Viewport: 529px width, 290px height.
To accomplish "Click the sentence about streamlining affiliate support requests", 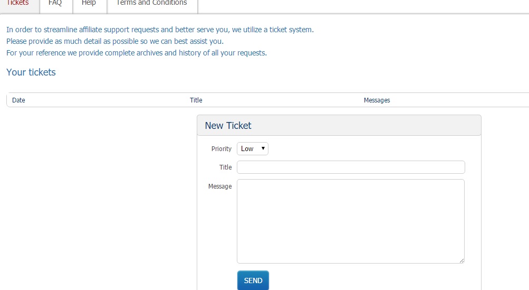I will click(160, 30).
